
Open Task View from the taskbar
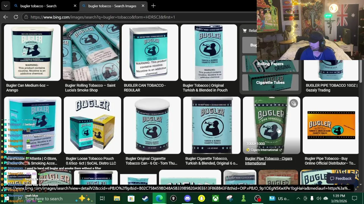click(x=102, y=199)
